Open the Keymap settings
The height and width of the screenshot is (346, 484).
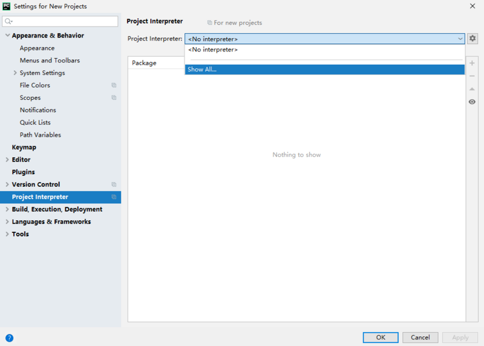click(24, 147)
